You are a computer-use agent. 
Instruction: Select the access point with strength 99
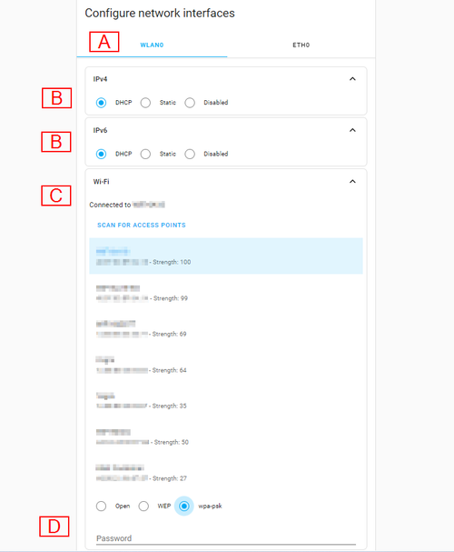(226, 293)
